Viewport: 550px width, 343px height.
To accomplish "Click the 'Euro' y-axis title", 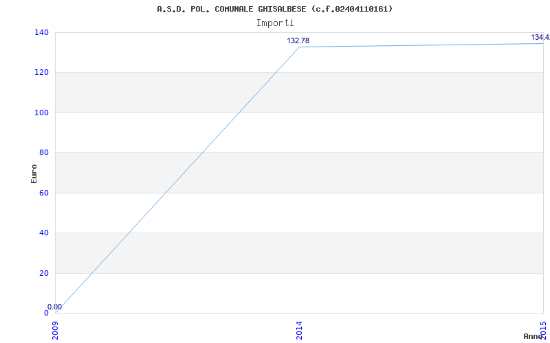I will 34,174.
